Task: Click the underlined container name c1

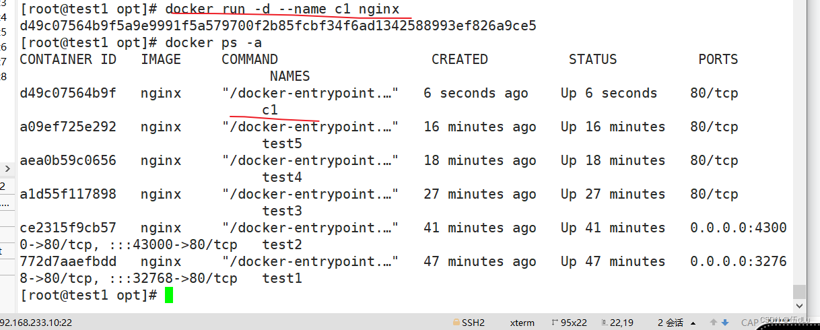Action: (270, 110)
